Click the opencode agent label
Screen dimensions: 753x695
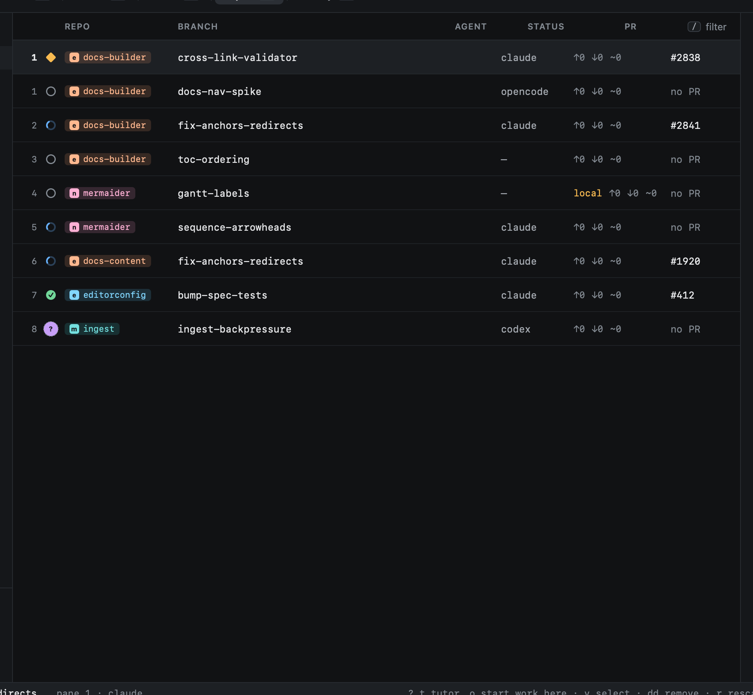click(x=525, y=92)
